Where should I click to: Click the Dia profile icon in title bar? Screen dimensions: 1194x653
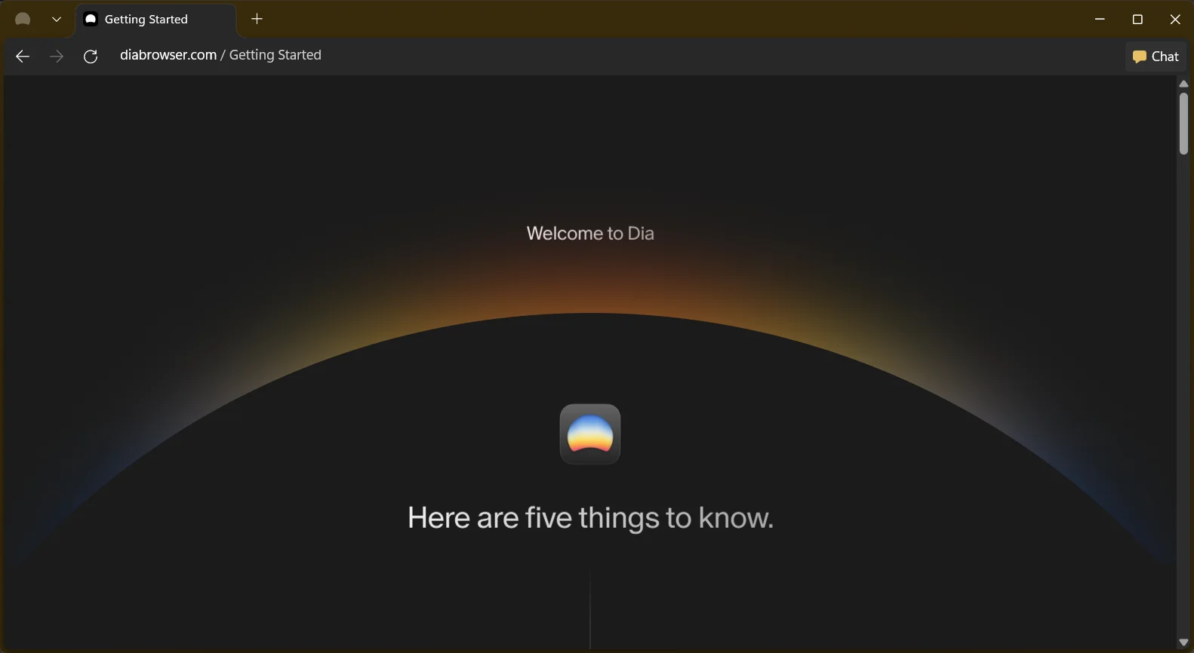(23, 19)
